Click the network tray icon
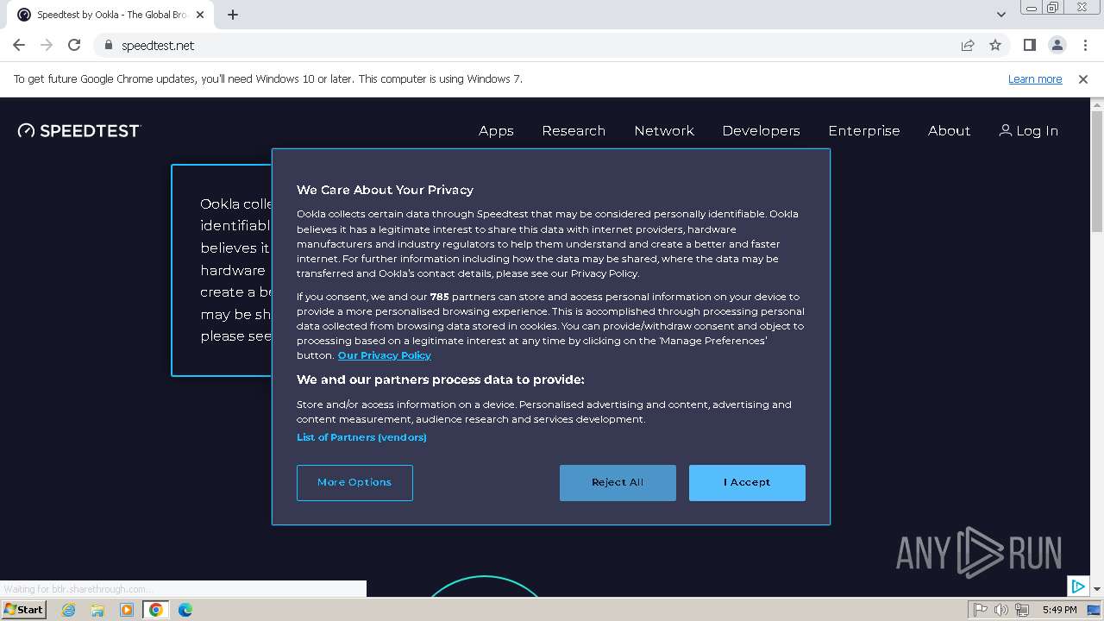Viewport: 1104px width, 621px height. click(1022, 610)
